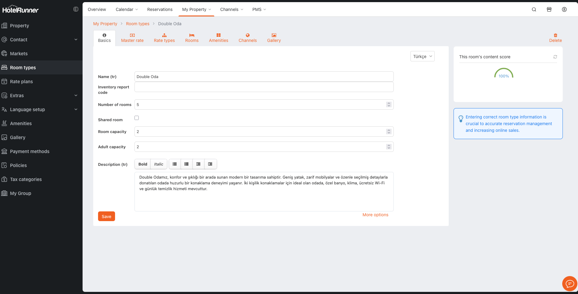Adjust the Number of rooms stepper
Image resolution: width=578 pixels, height=294 pixels.
click(389, 104)
